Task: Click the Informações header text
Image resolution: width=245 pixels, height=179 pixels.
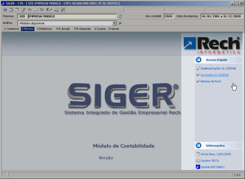Action: pos(215,145)
